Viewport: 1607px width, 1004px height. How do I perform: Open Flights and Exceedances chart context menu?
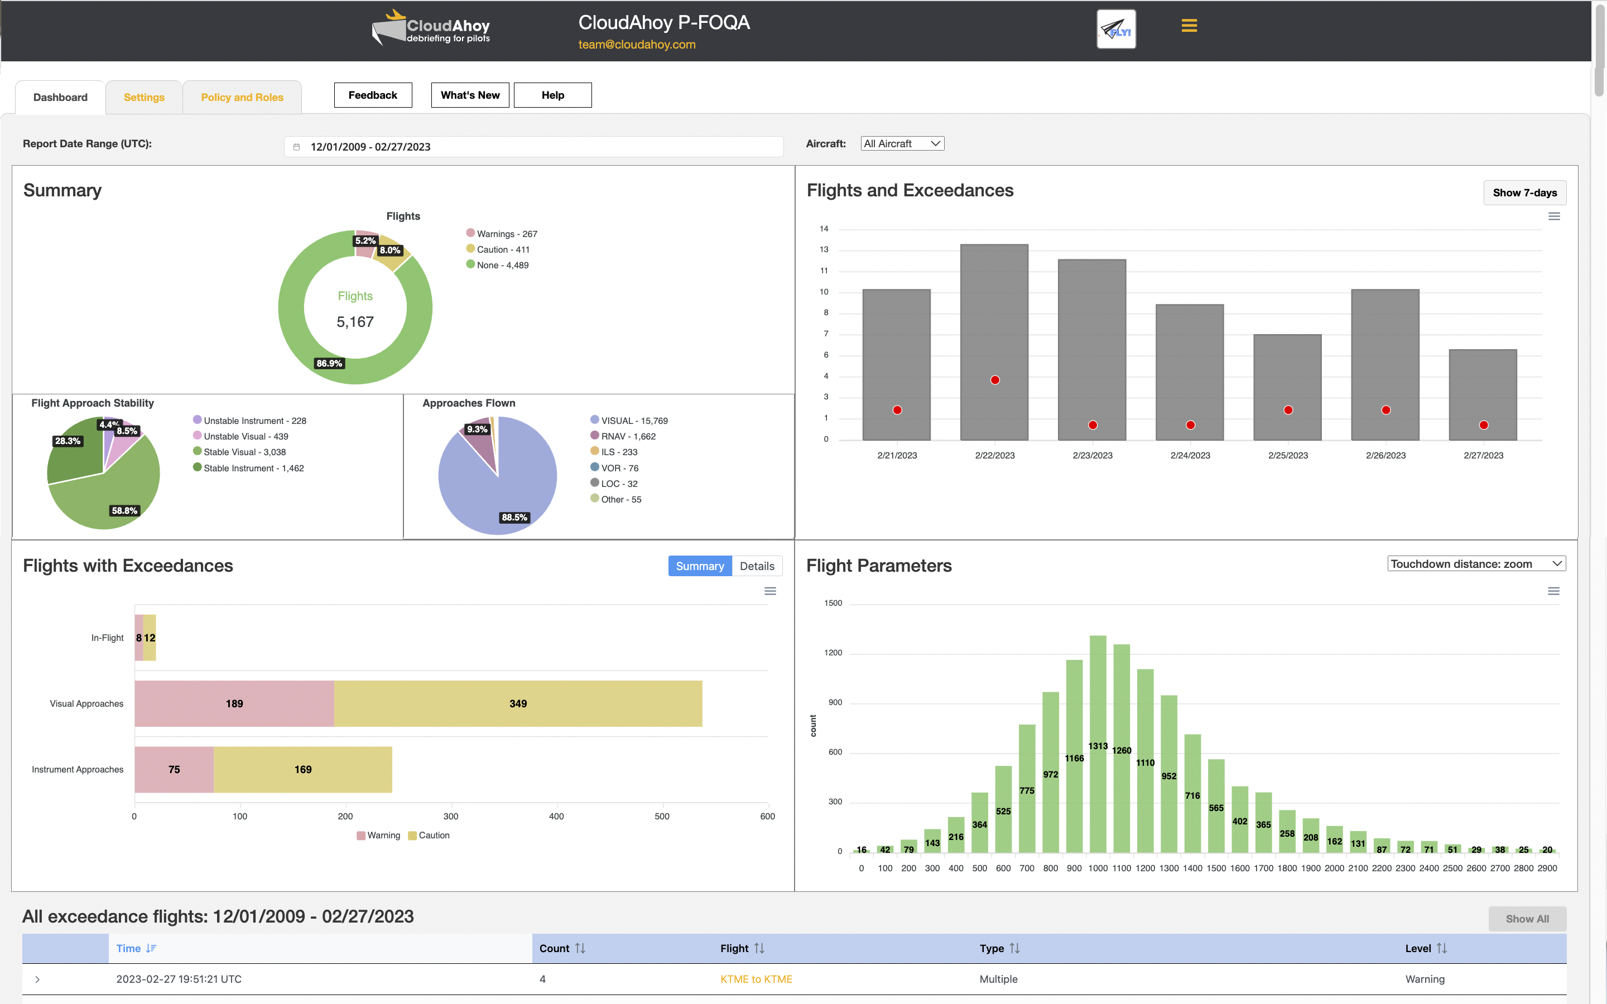1554,216
